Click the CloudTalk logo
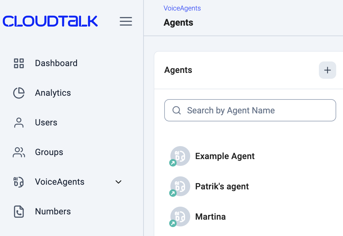The height and width of the screenshot is (236, 343). click(x=50, y=21)
